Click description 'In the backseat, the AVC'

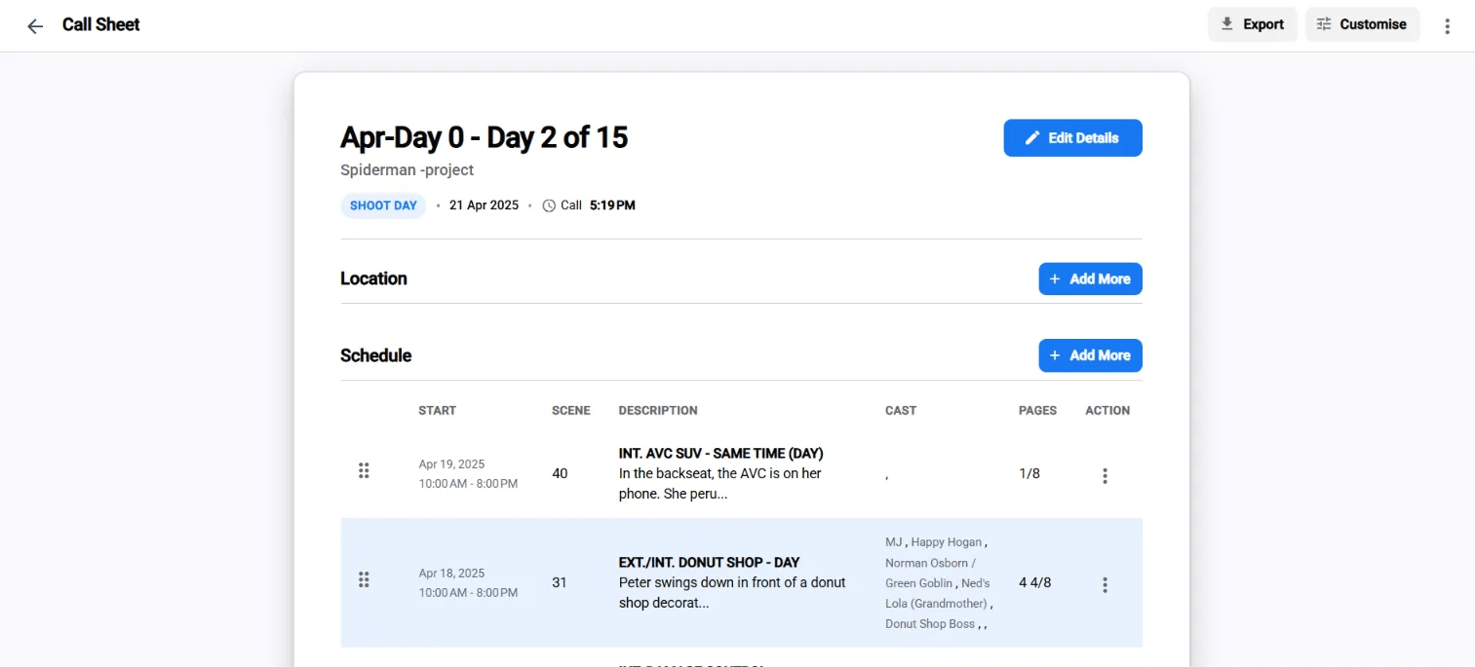pyautogui.click(x=719, y=484)
